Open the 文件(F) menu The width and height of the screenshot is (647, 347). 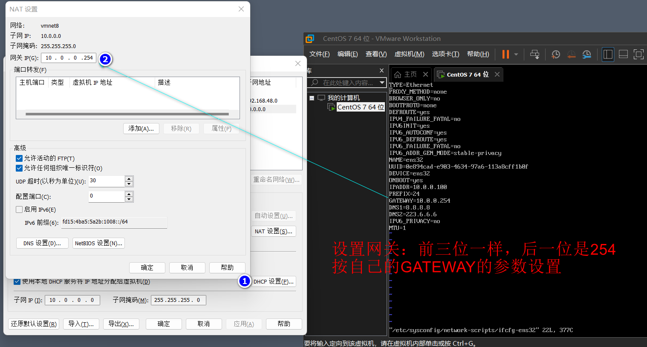point(319,54)
